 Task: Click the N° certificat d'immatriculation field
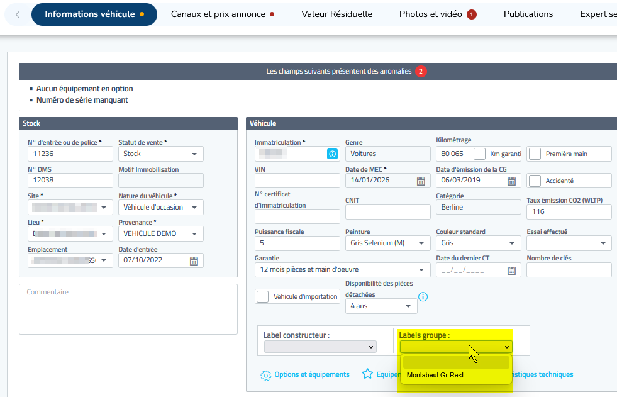297,216
